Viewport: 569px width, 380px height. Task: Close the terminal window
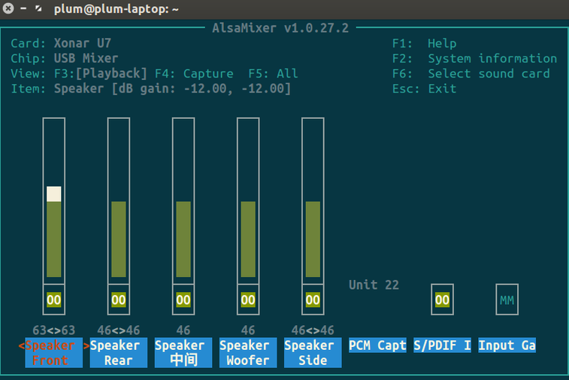[x=8, y=10]
